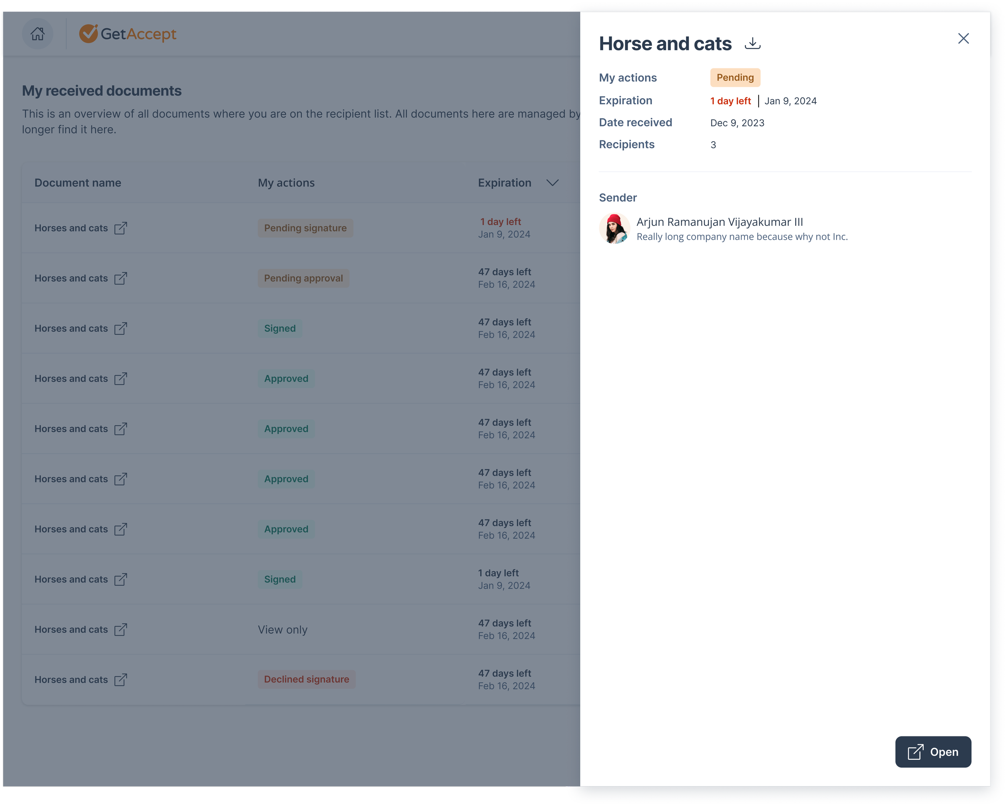Click the Expiration column header
This screenshot has width=1006, height=806.
504,183
